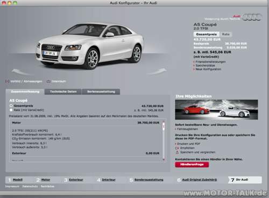
Task: Open the Innenraum interior view icon
Action: 48,81
